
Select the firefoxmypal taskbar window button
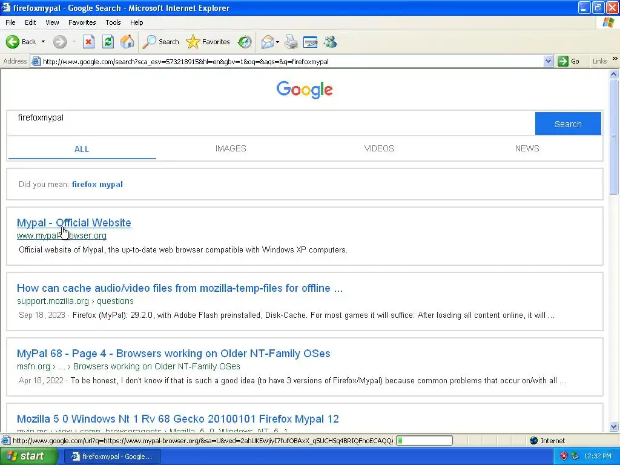pos(112,457)
